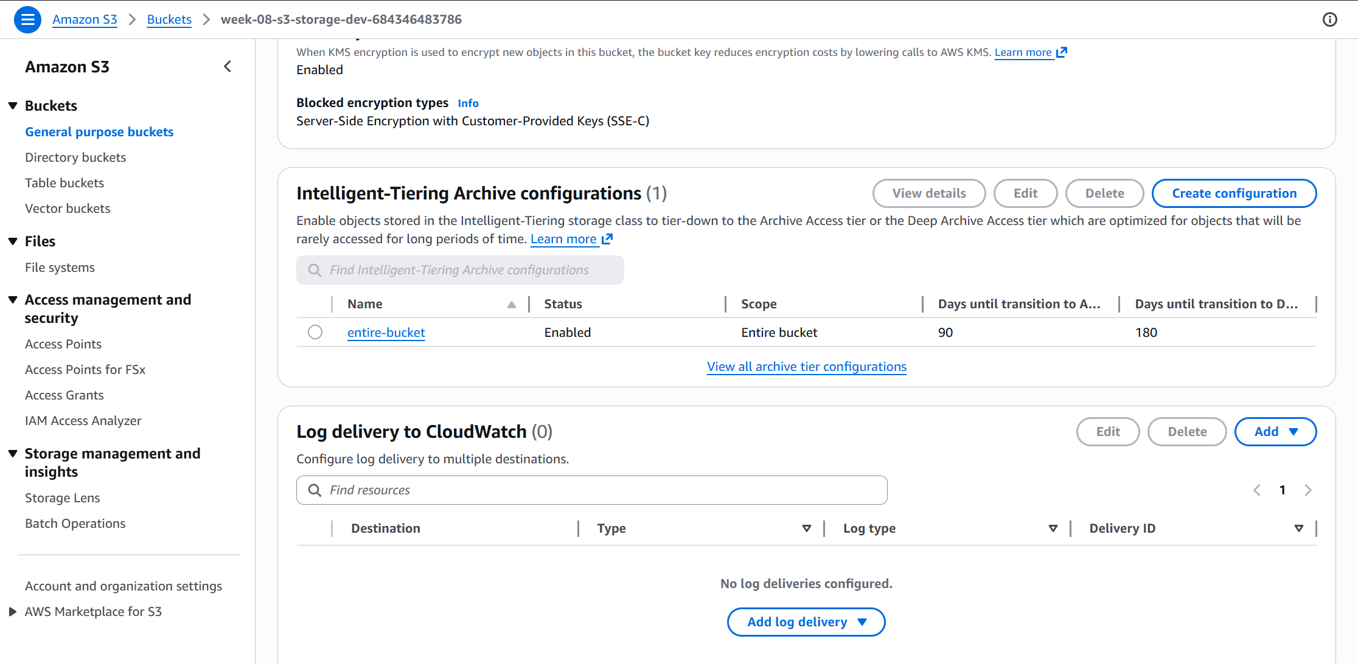The width and height of the screenshot is (1358, 664).
Task: Click the 'Entire bucket' scope cell
Action: (779, 333)
